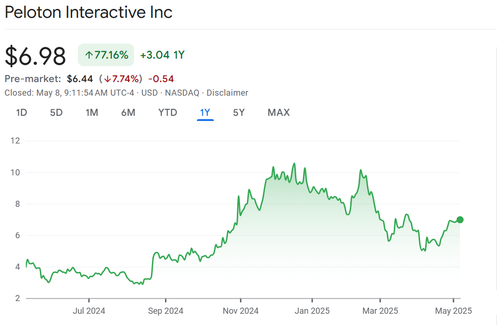This screenshot has width=497, height=325.
Task: Click the Jan 2025 axis label
Action: (312, 311)
